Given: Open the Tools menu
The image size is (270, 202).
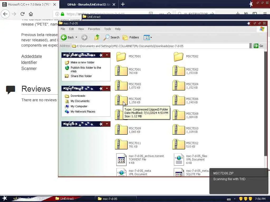Looking at the screenshot, I should 108,29.
